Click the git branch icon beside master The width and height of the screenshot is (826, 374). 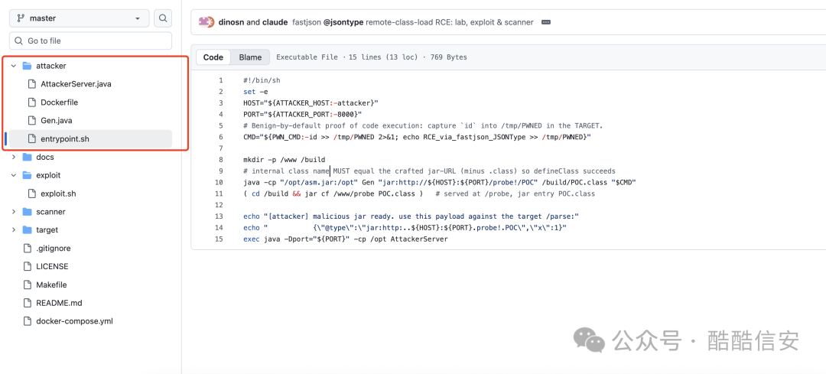(21, 18)
